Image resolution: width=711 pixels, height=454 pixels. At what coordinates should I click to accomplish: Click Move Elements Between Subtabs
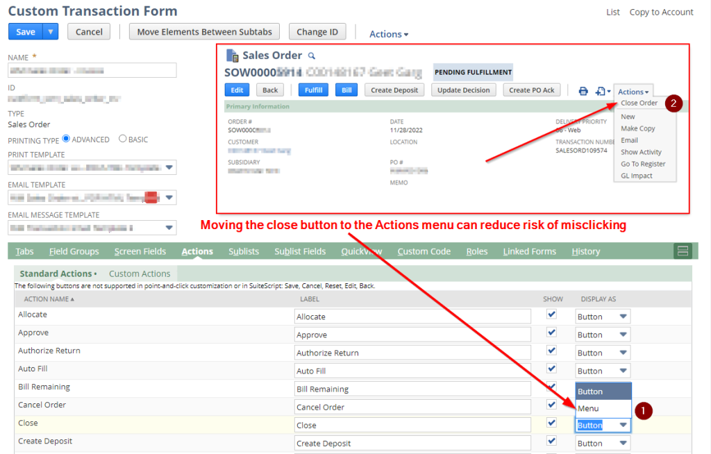pos(205,32)
